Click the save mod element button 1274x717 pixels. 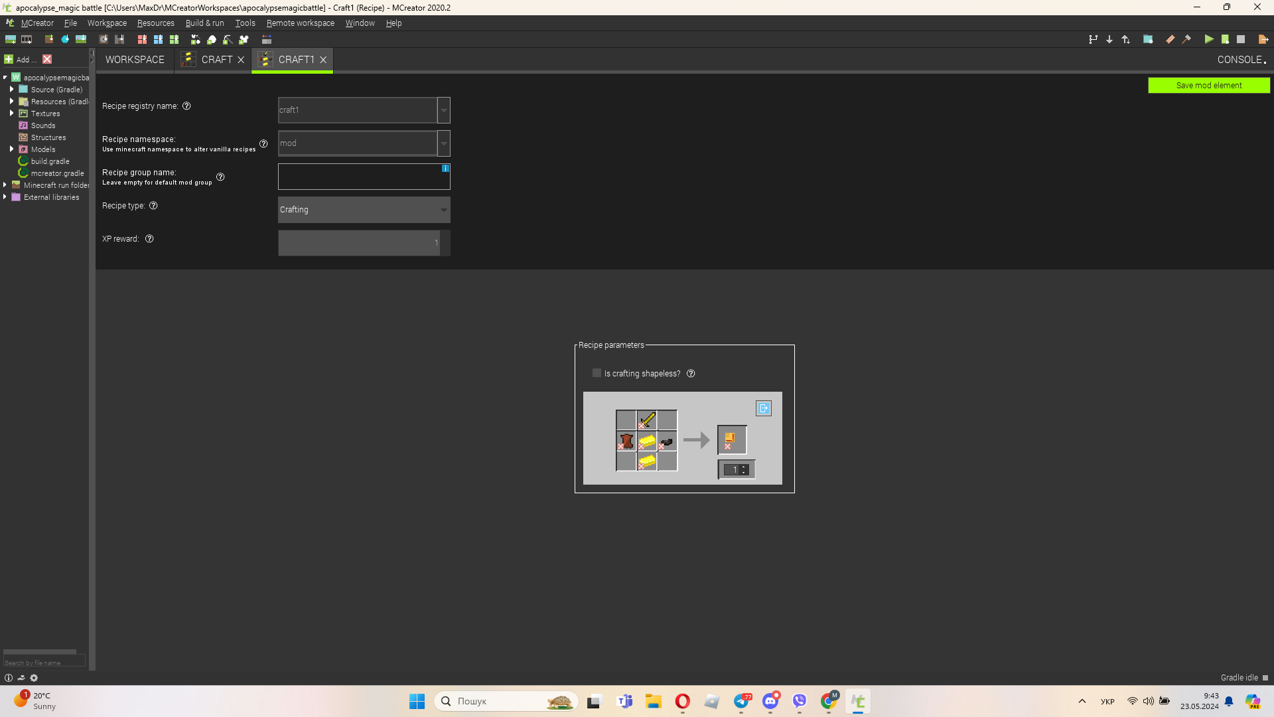(x=1209, y=85)
